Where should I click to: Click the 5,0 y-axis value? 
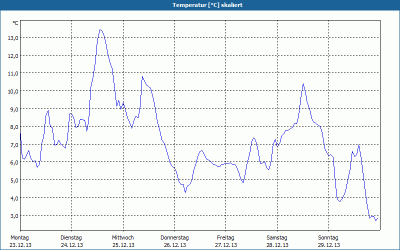14,180
